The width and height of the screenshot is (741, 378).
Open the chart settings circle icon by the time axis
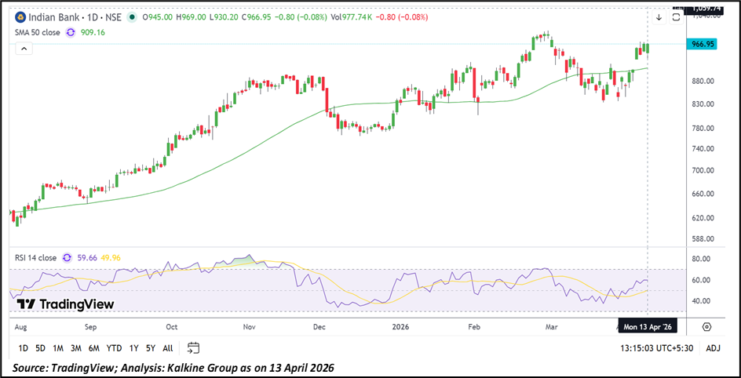[706, 326]
